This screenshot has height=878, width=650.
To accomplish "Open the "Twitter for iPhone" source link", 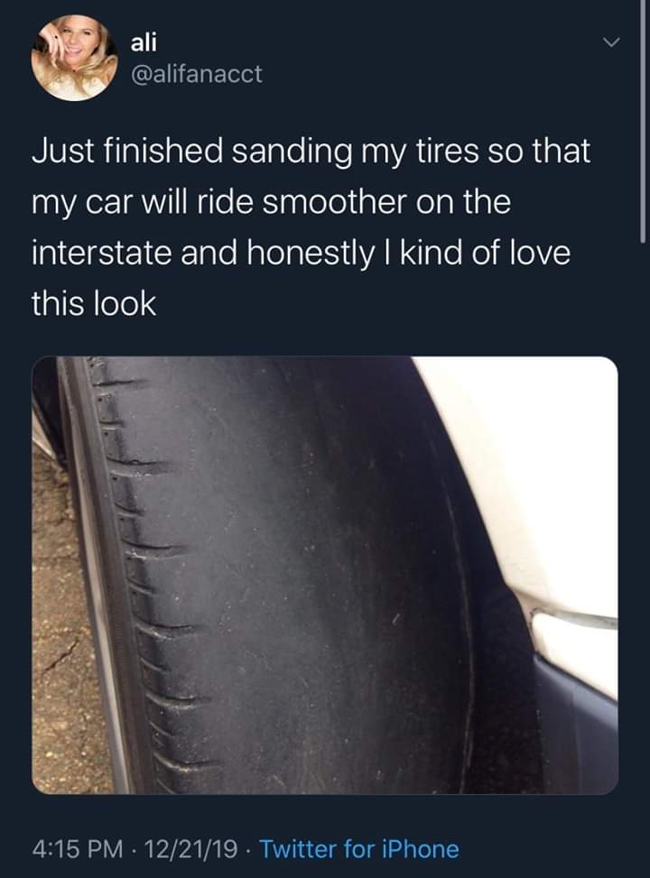I will 358,849.
